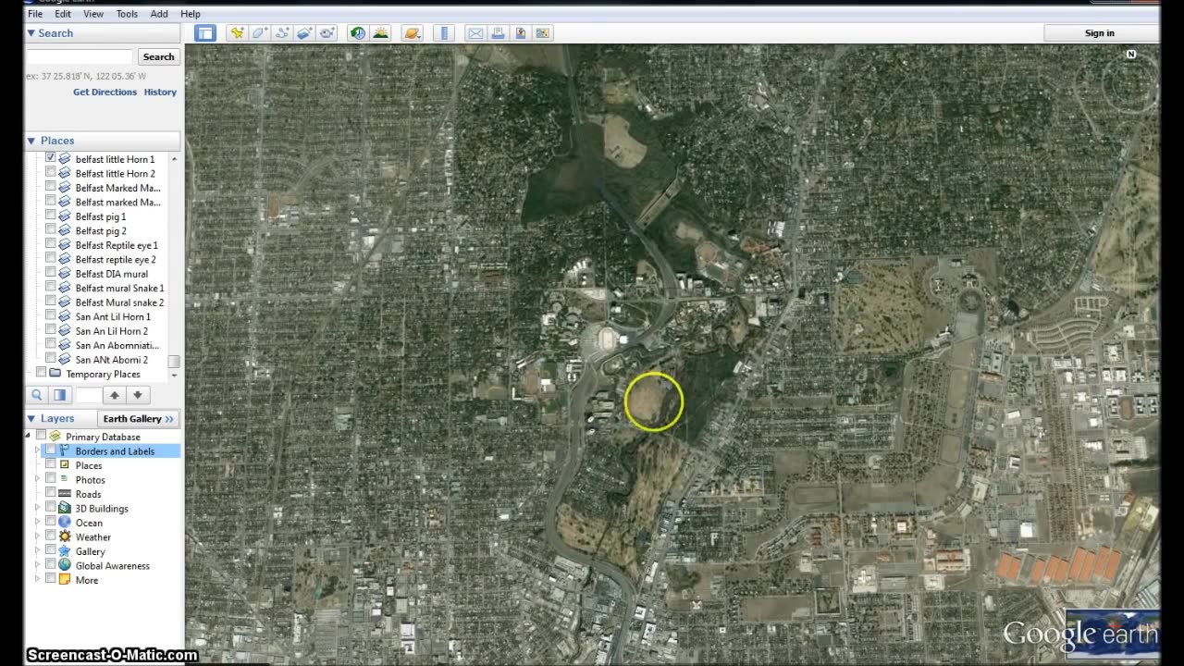Move selected place down arrow

tap(137, 395)
